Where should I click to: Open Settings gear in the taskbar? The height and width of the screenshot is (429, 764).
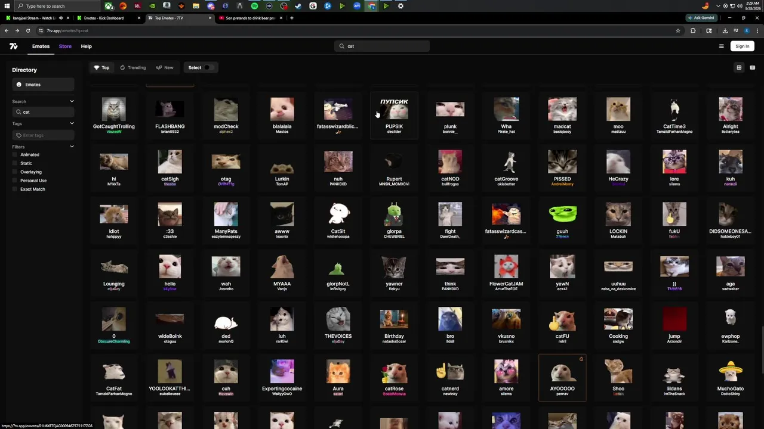pyautogui.click(x=401, y=6)
